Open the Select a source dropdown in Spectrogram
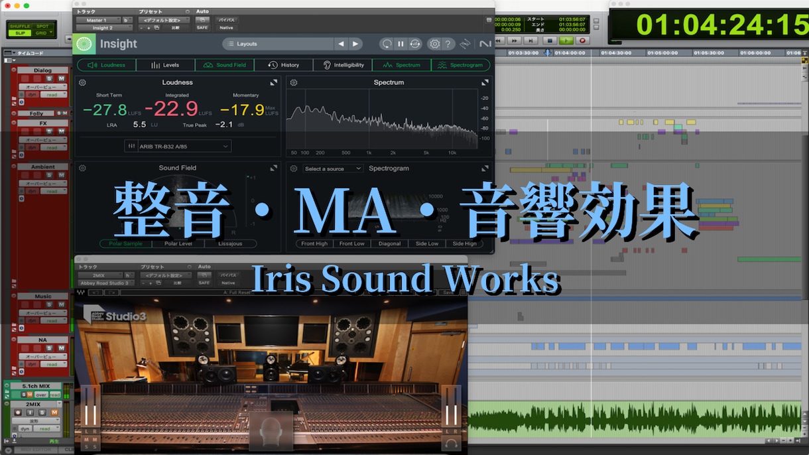 pyautogui.click(x=332, y=168)
